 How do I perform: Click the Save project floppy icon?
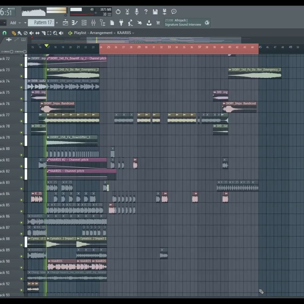155,12
